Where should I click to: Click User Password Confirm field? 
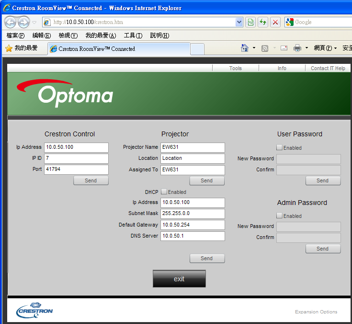[x=308, y=170]
